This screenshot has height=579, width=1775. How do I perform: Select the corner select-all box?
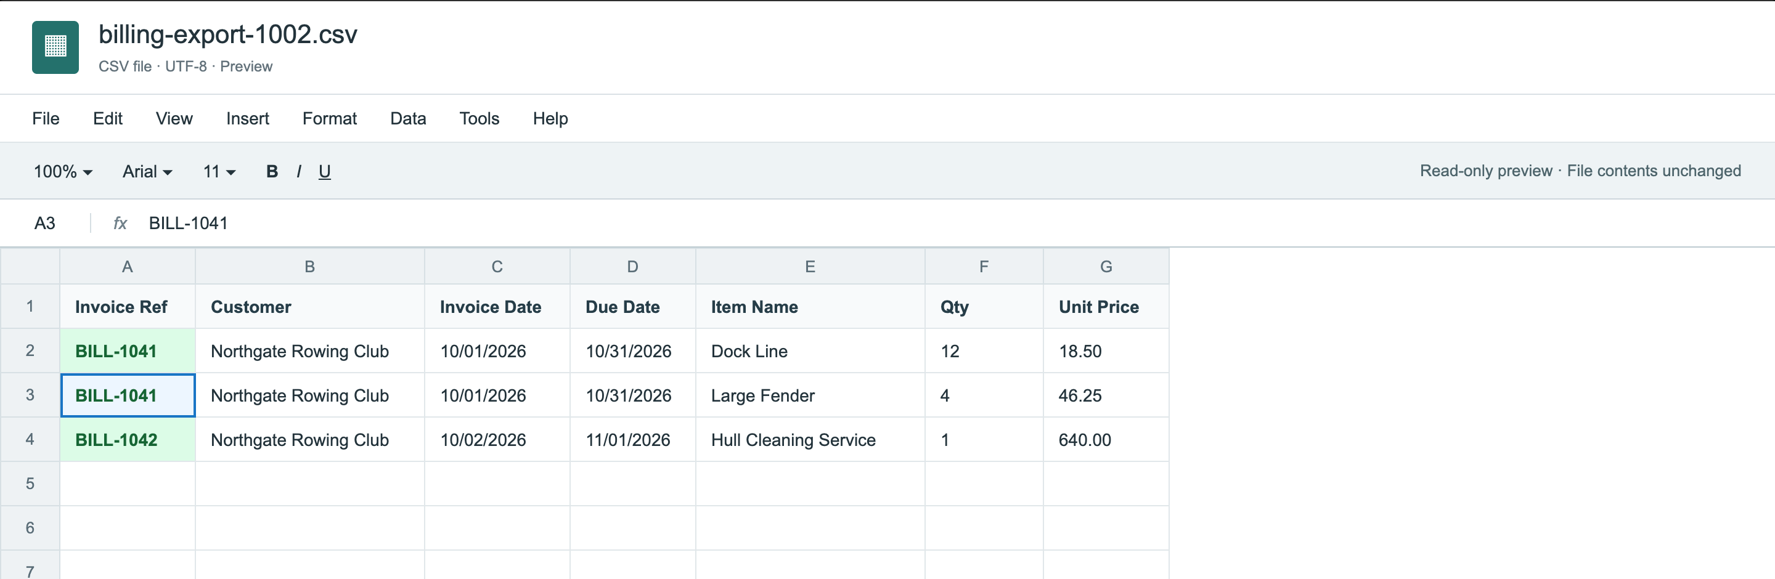pyautogui.click(x=30, y=267)
